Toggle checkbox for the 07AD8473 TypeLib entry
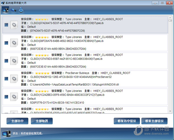Viewport: 174px width, 140px height. pos(6,25)
